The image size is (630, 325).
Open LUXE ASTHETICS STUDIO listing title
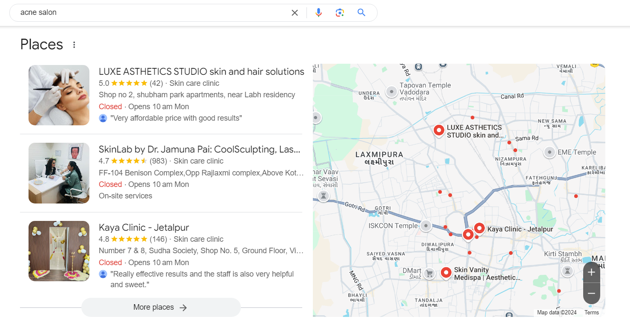click(201, 71)
